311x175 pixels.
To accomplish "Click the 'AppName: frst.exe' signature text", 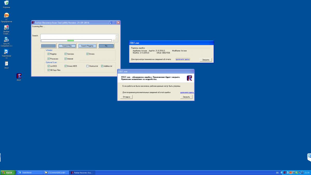I will point(140,51).
